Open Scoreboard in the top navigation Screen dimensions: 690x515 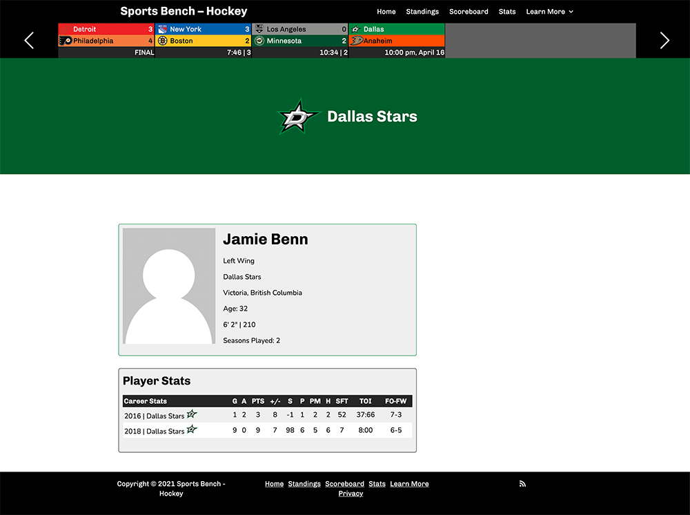pos(469,12)
